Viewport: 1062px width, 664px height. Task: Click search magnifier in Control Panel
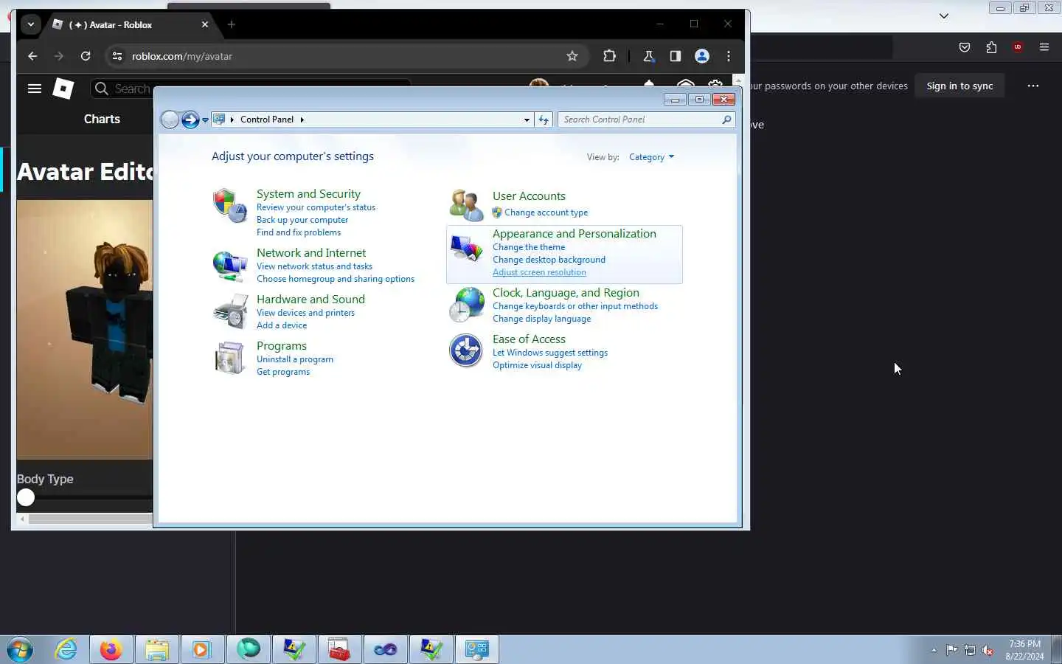point(726,120)
